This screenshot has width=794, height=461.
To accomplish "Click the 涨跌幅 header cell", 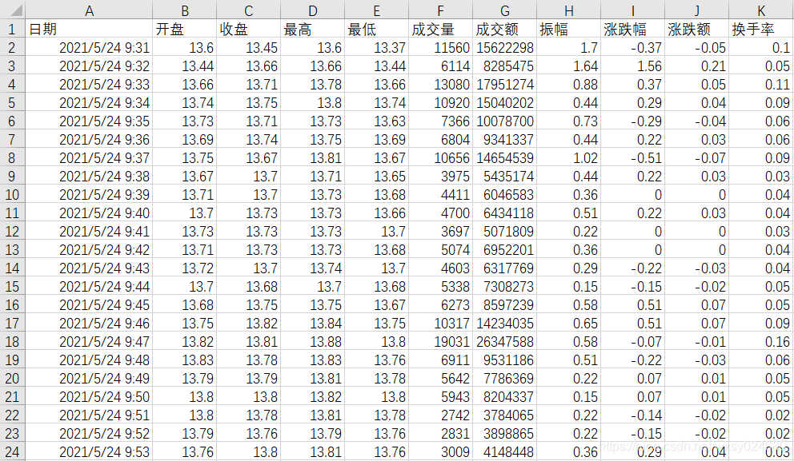I will tap(633, 30).
